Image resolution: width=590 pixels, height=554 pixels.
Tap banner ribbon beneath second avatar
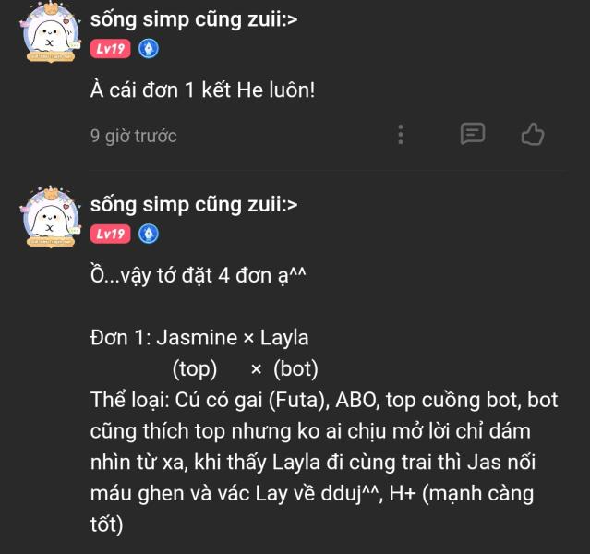(x=51, y=242)
